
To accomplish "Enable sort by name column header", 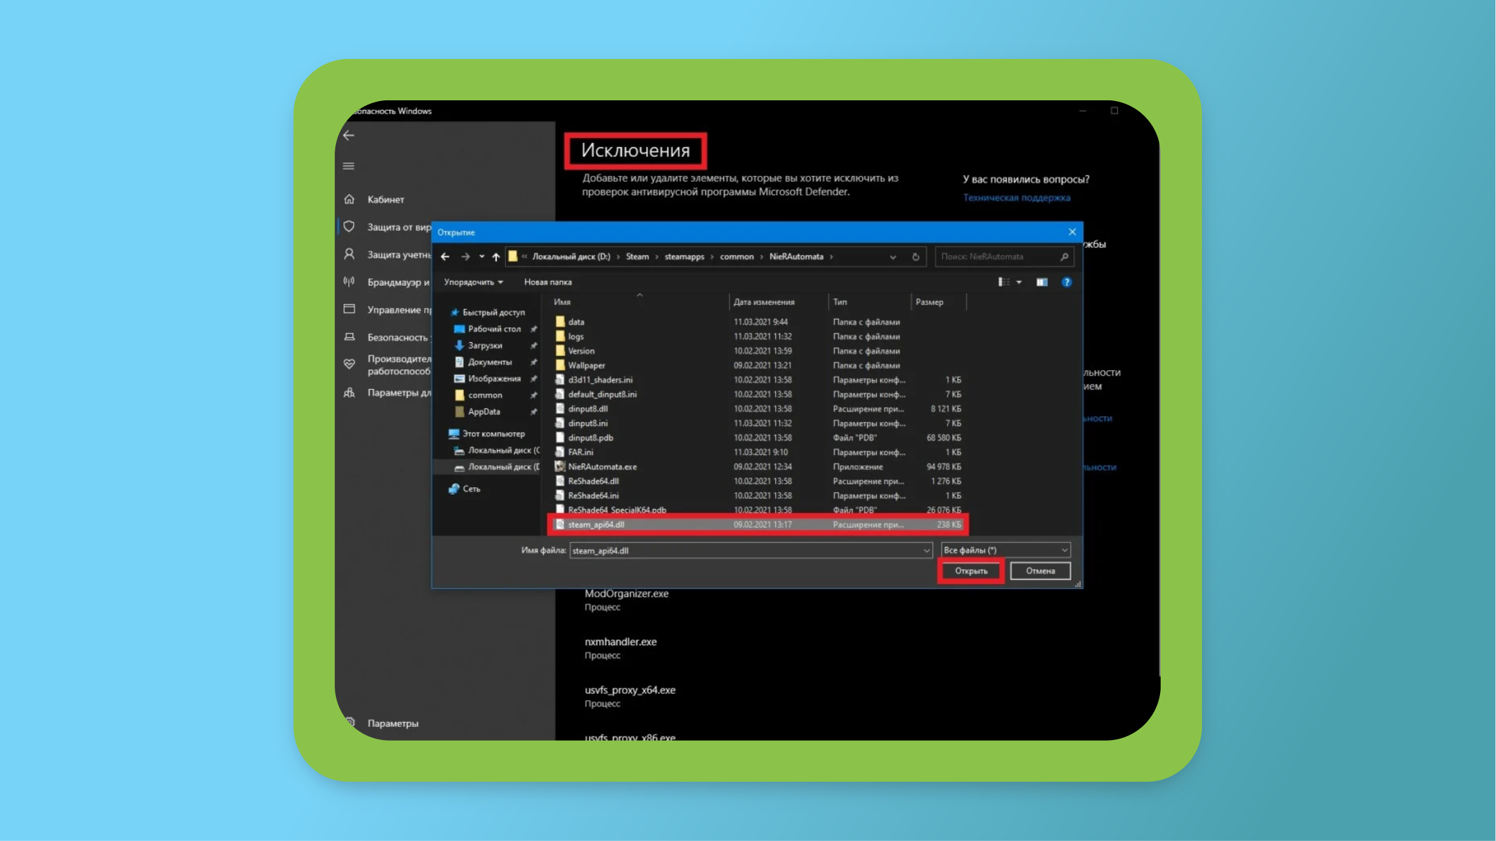I will pos(563,301).
